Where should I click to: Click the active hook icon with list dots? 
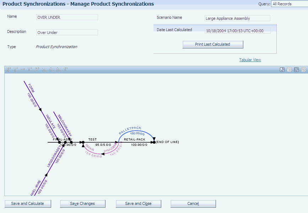point(296,69)
